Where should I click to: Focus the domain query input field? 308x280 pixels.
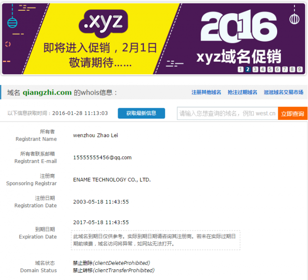pyautogui.click(x=227, y=113)
